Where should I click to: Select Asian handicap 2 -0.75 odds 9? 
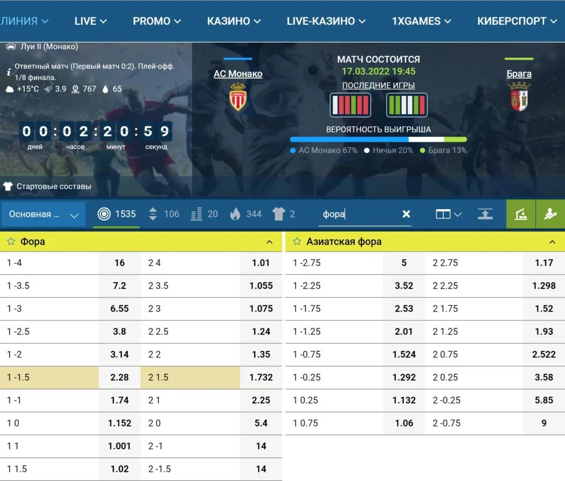tap(543, 423)
